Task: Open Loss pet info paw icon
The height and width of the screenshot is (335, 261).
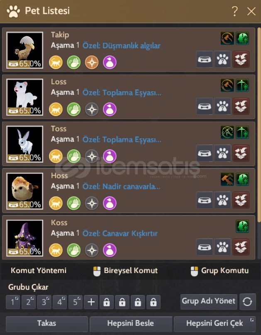Action: coord(222,106)
